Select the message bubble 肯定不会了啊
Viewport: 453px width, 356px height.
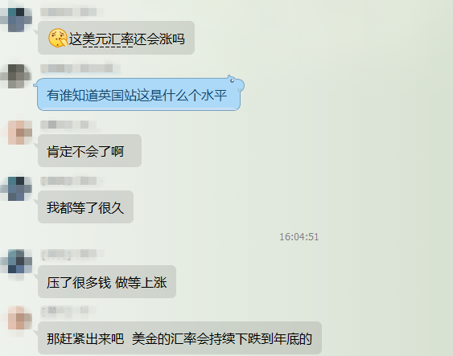click(x=89, y=150)
